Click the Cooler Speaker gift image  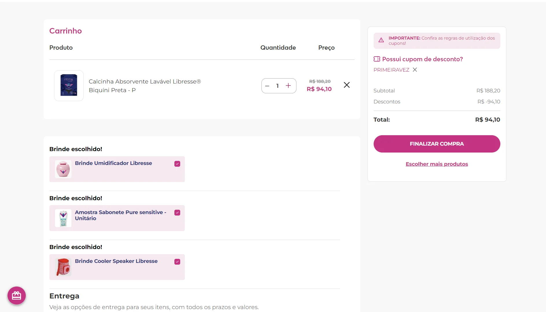click(x=63, y=267)
